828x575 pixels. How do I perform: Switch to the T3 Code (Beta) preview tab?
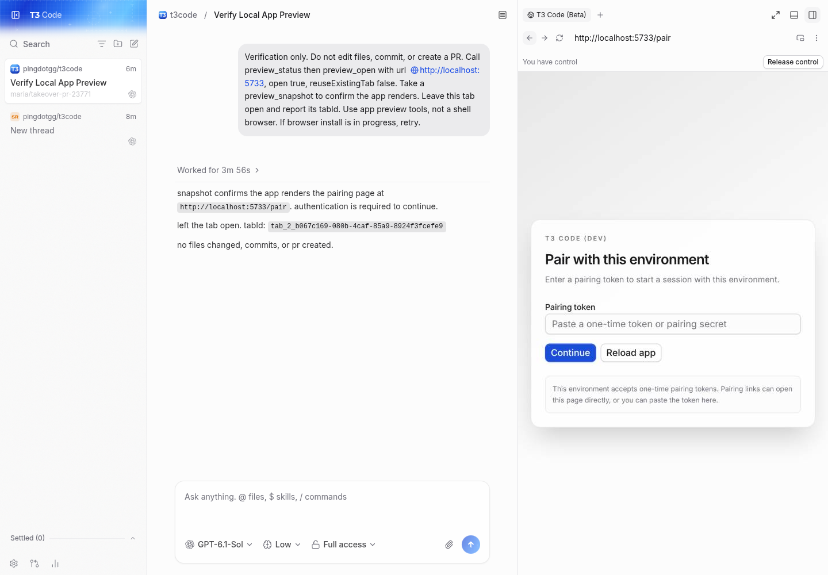tap(557, 15)
